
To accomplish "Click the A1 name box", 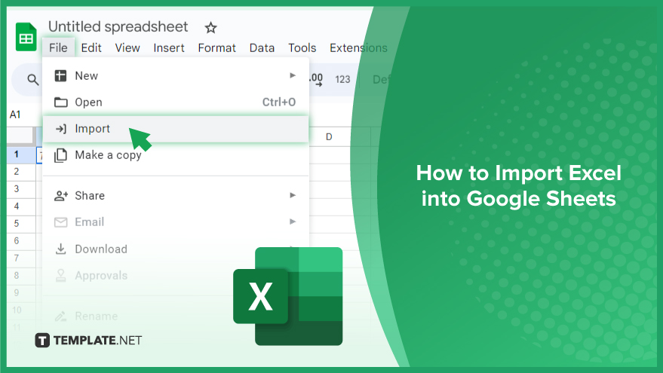I will (x=16, y=115).
